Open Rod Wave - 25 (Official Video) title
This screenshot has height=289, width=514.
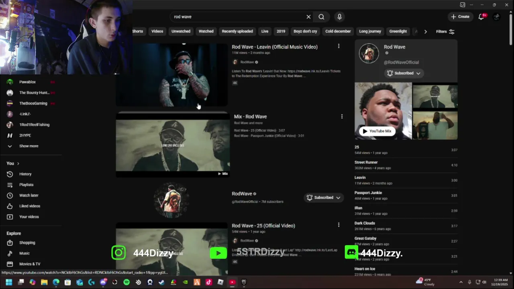263,226
